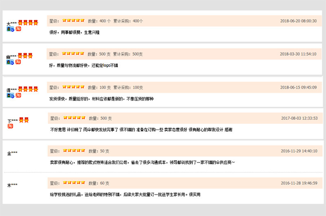Click the medal rank icons beside user 幽***
326x216 pixels.
(25, 55)
